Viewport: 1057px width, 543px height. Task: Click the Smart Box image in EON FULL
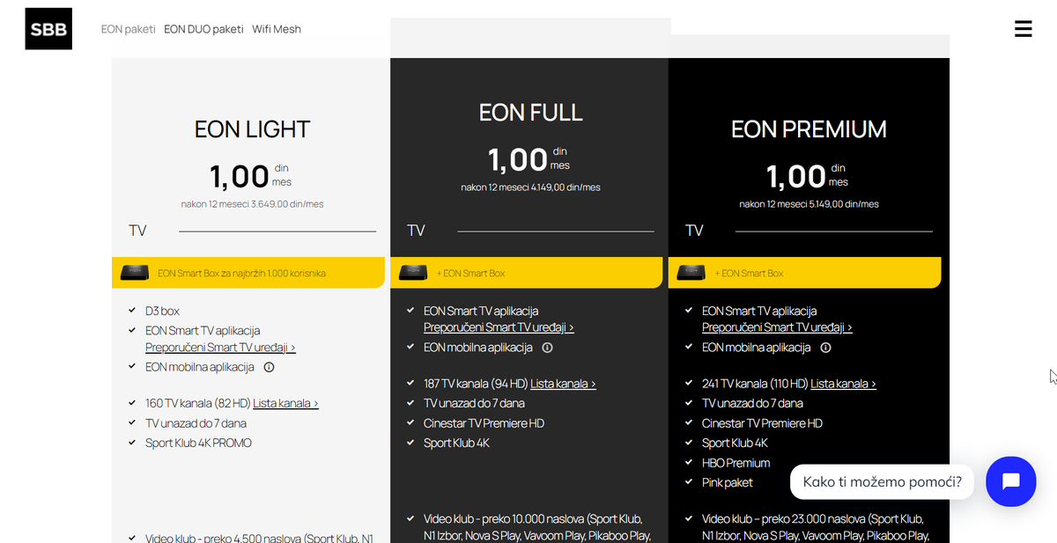pyautogui.click(x=414, y=273)
